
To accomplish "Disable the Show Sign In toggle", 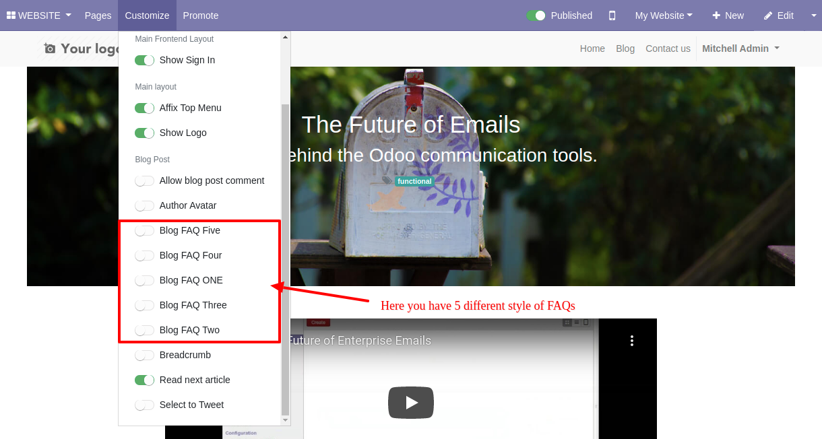I will click(145, 60).
